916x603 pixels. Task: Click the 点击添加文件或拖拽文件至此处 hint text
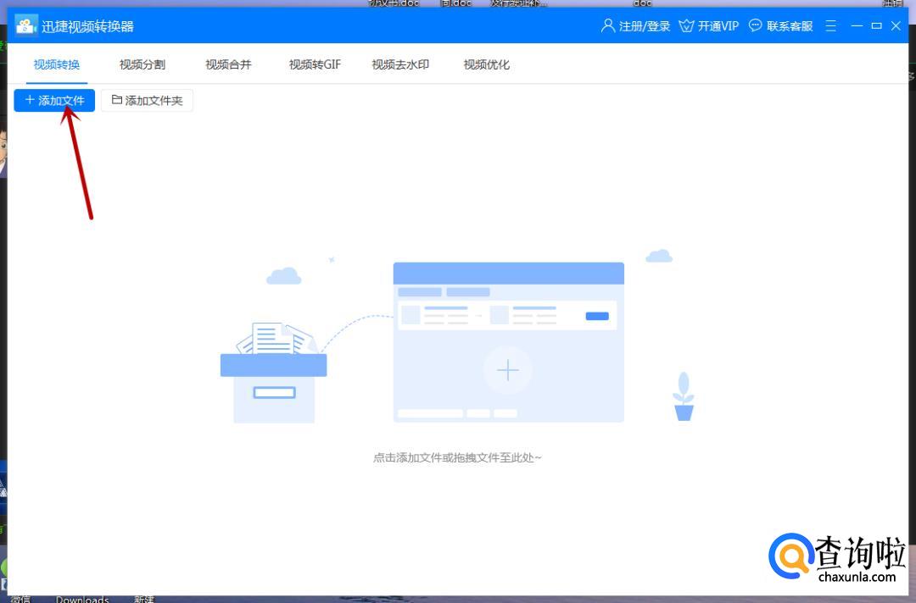pyautogui.click(x=457, y=457)
